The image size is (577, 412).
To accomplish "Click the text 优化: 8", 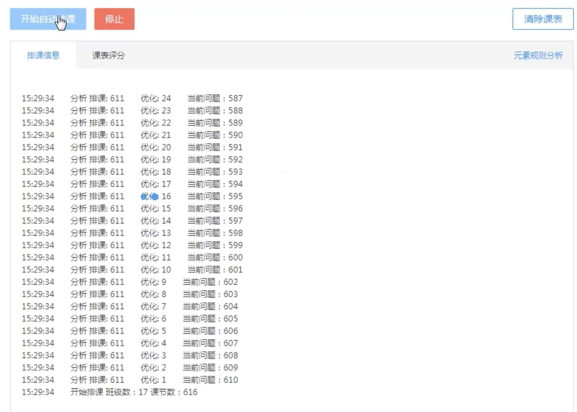I will (153, 294).
